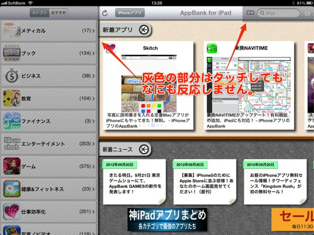314x235 pixels.
Task: Tap the 新着ニュース section label
Action: [118, 149]
